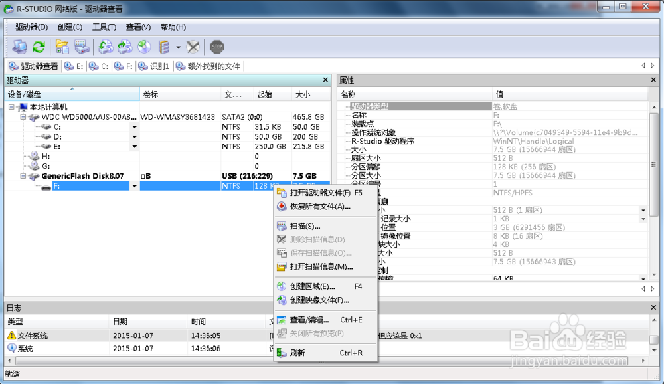Click the log view stack toolbar icon

tap(163, 47)
